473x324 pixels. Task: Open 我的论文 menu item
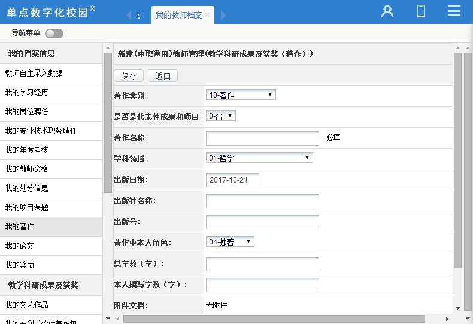(51, 246)
